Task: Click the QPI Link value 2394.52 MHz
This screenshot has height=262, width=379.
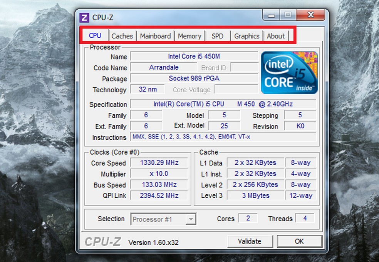Action: [x=159, y=195]
